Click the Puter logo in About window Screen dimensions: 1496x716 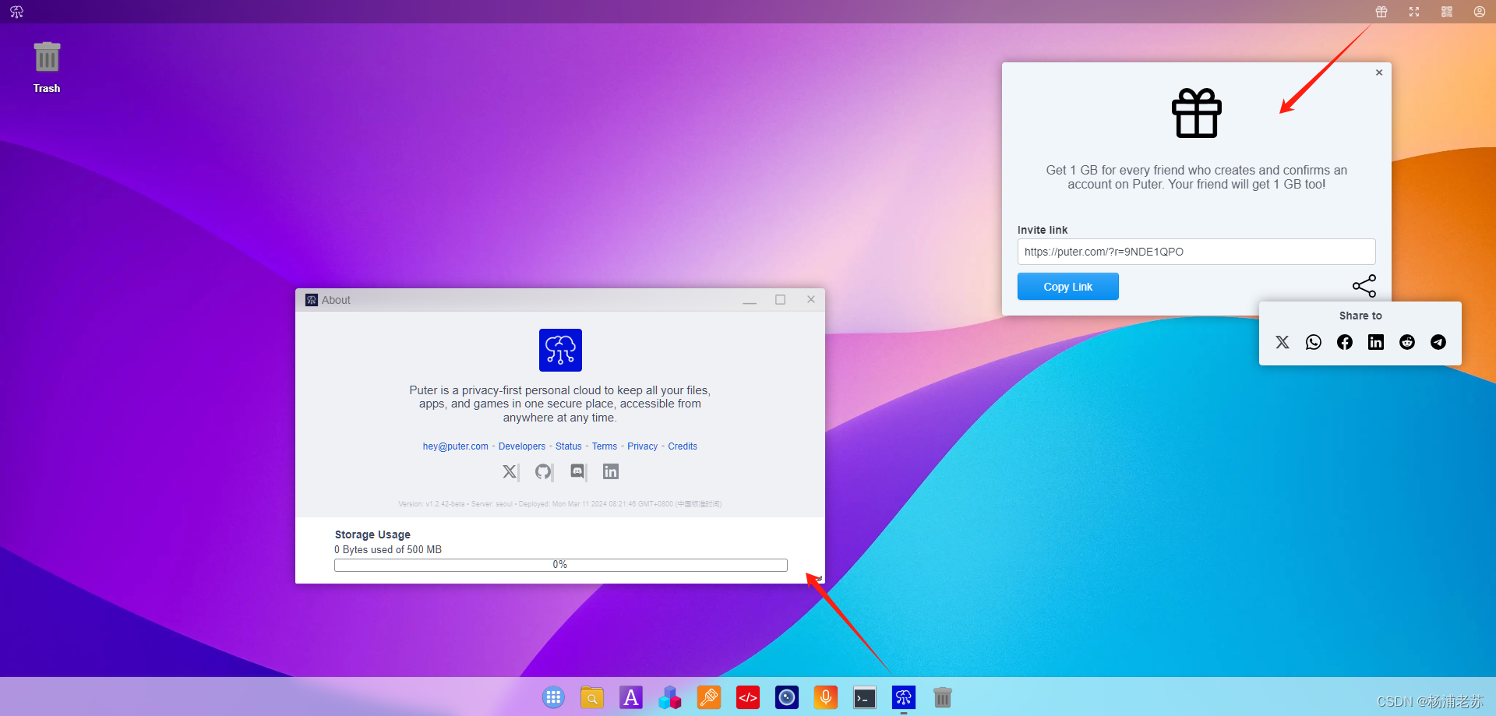560,350
